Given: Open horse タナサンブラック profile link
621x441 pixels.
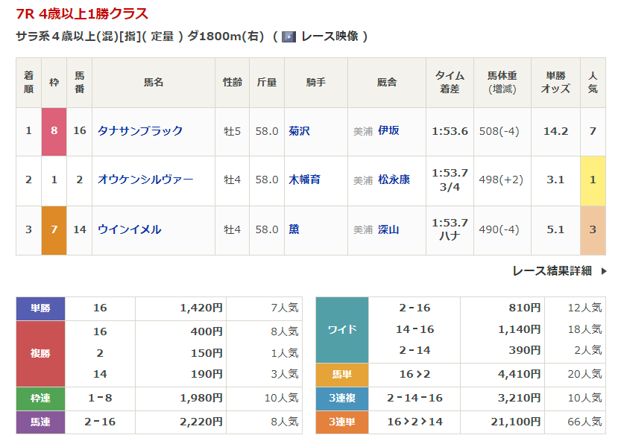Looking at the screenshot, I should click(x=140, y=131).
